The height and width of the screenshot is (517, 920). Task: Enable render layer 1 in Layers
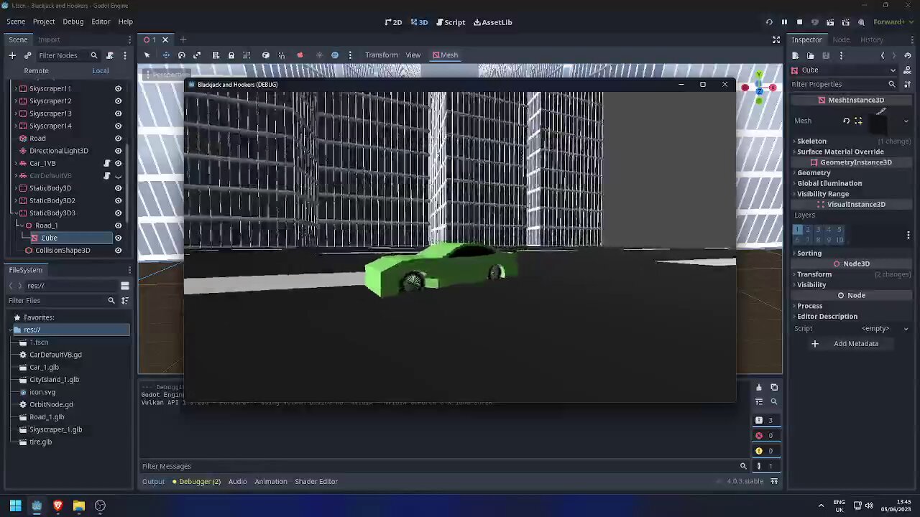pyautogui.click(x=798, y=229)
